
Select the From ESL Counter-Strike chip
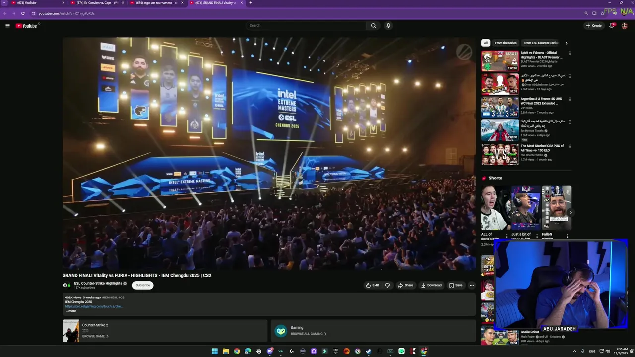(x=541, y=43)
